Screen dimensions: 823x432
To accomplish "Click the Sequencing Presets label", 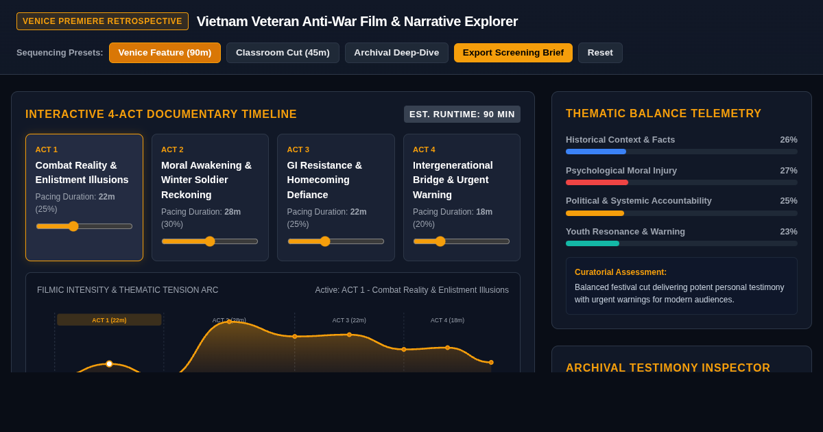I will [60, 53].
